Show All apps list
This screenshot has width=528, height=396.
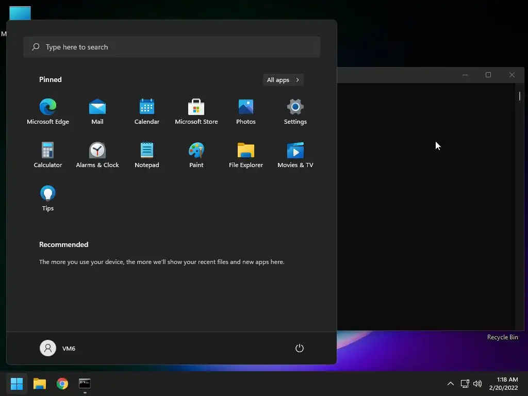(x=283, y=80)
